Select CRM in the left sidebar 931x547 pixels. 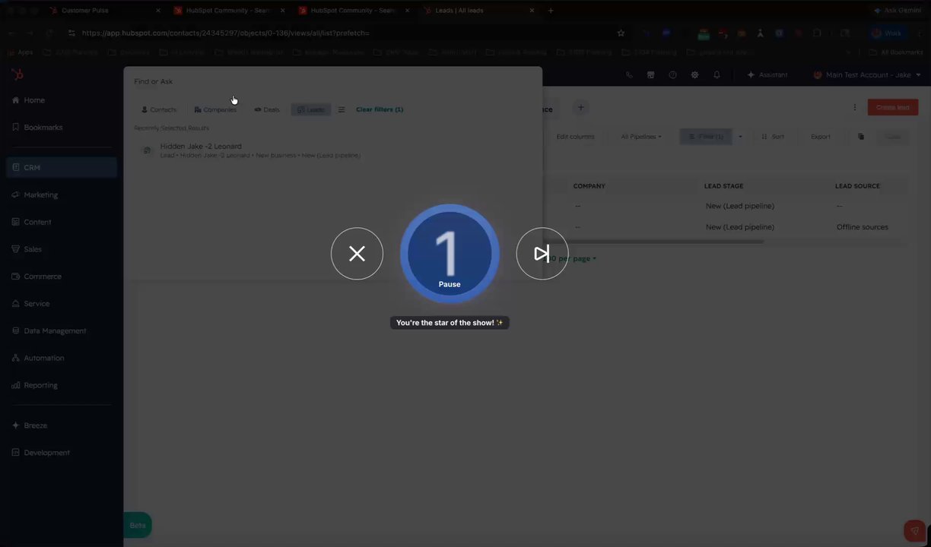(61, 168)
